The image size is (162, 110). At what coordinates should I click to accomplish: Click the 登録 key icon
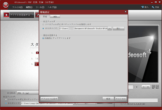(153, 7)
